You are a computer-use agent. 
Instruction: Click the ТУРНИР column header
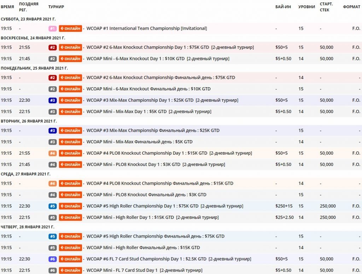point(56,7)
